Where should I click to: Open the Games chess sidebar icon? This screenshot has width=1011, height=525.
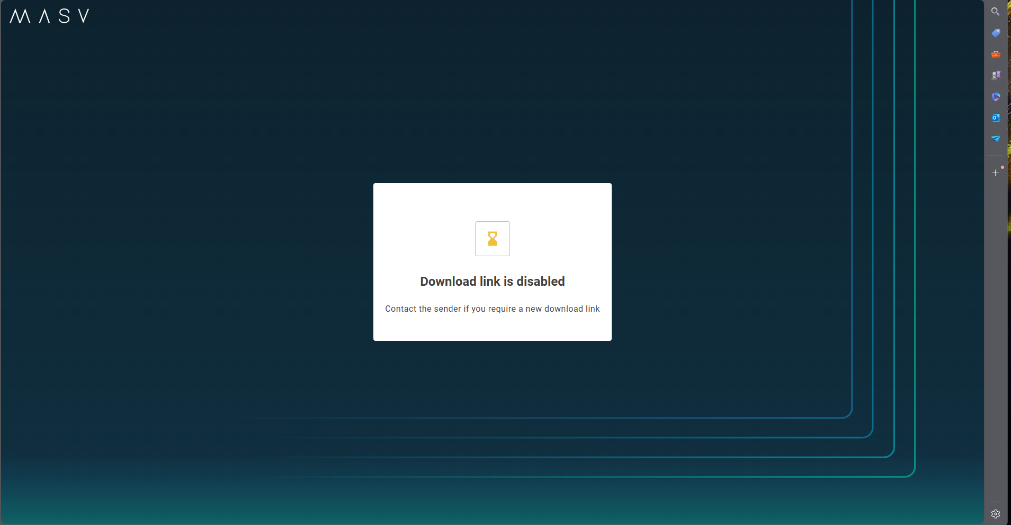pyautogui.click(x=996, y=75)
